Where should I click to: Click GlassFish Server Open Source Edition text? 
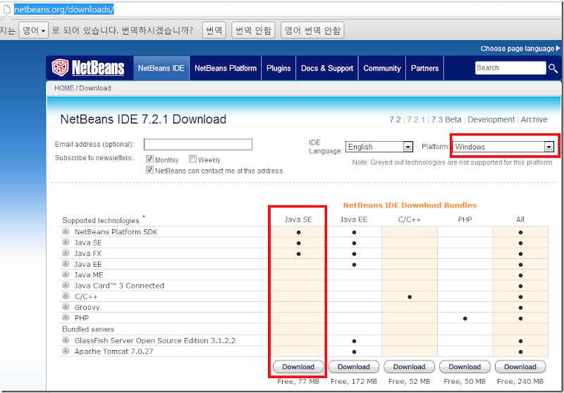(x=154, y=341)
